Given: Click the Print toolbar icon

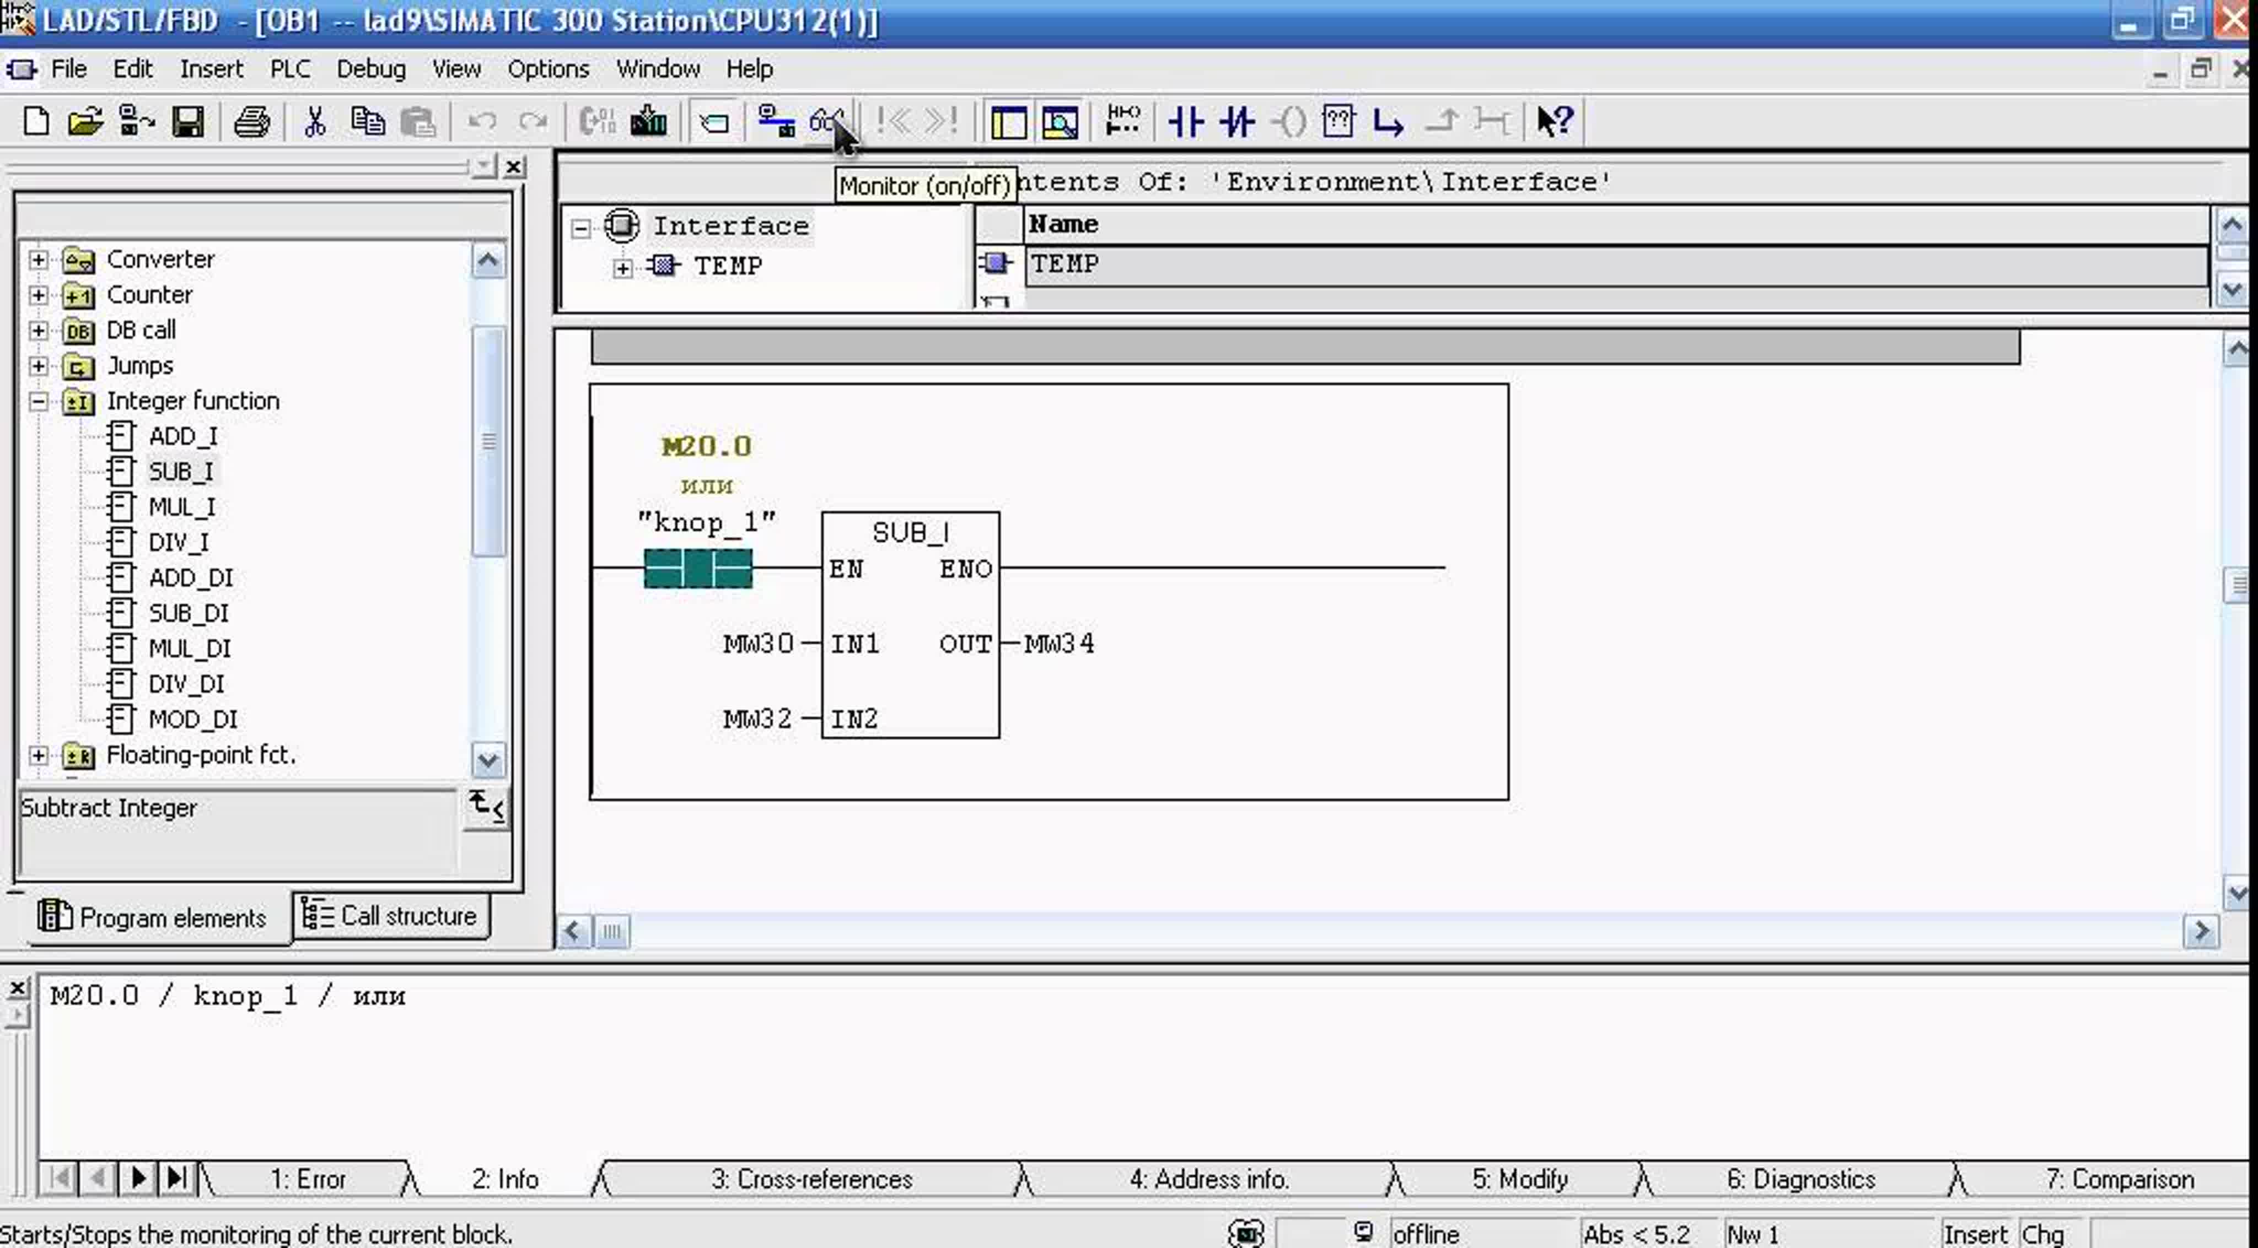Looking at the screenshot, I should click(251, 121).
